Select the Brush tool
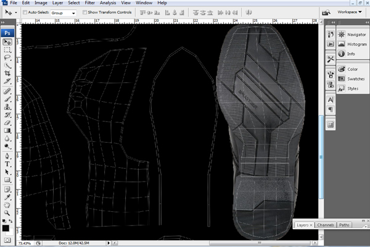Image resolution: width=370 pixels, height=247 pixels. 7,99
